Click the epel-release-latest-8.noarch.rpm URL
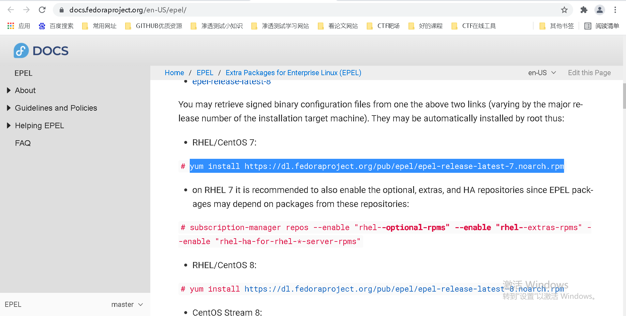626x316 pixels. click(x=404, y=289)
